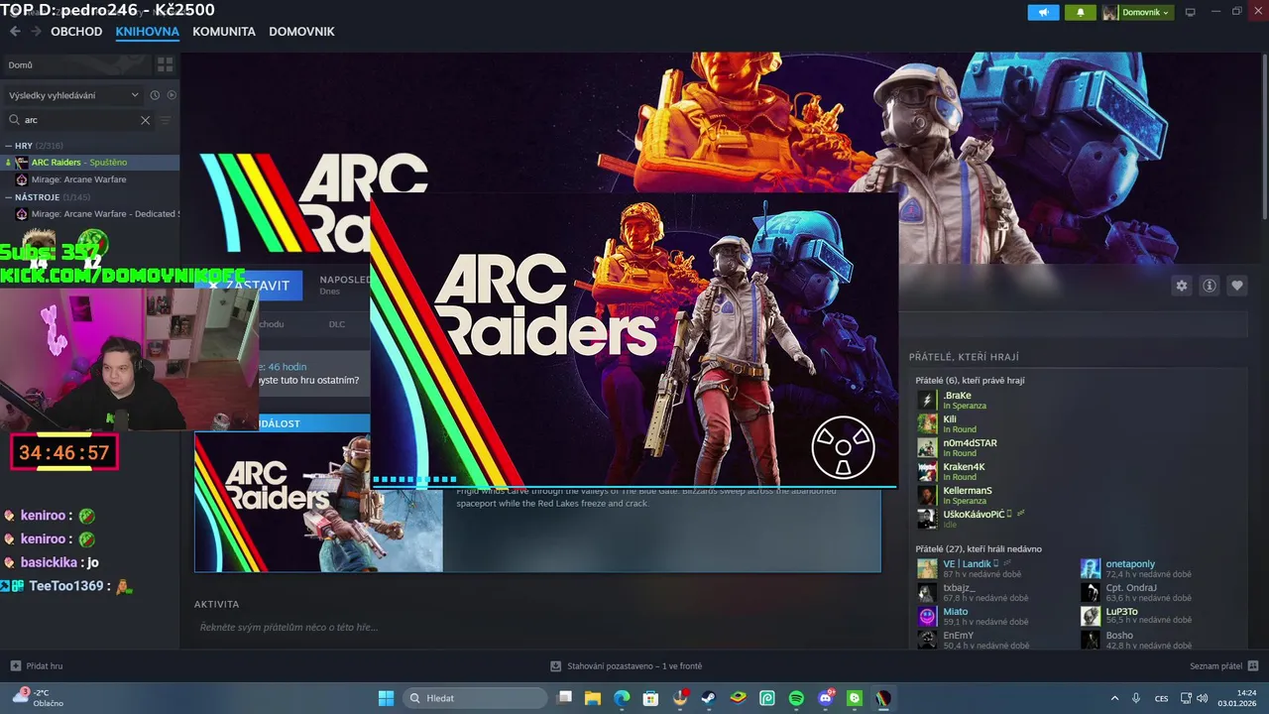Click the recent activity clock filter icon

point(155,95)
